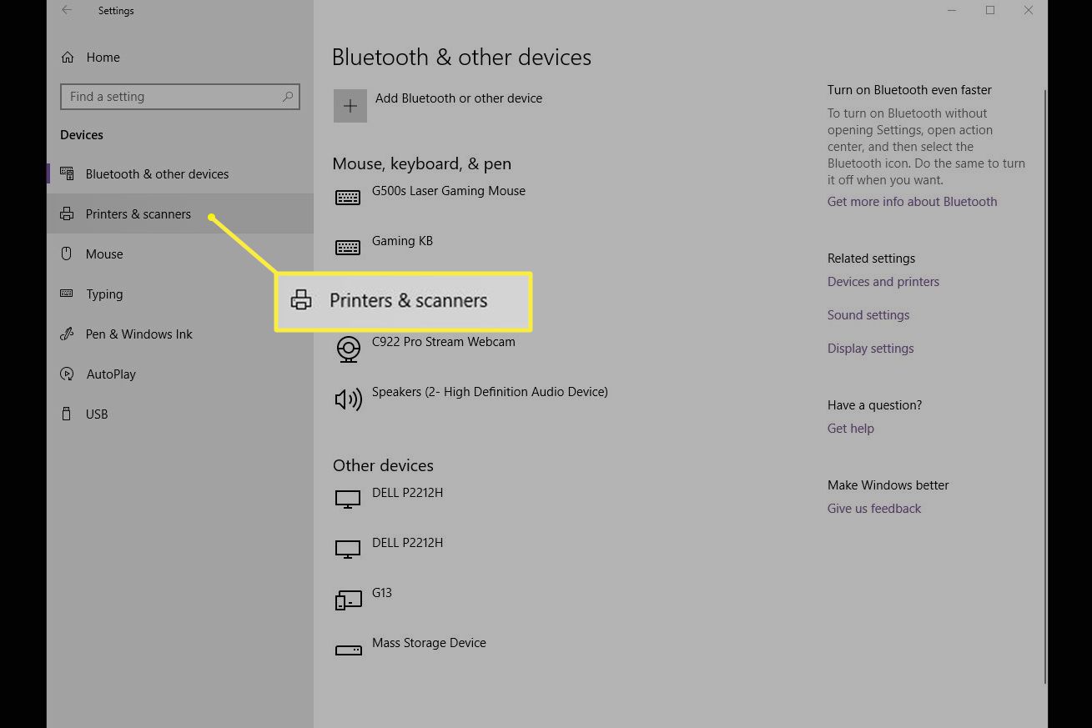Maximize the Settings window

990,11
